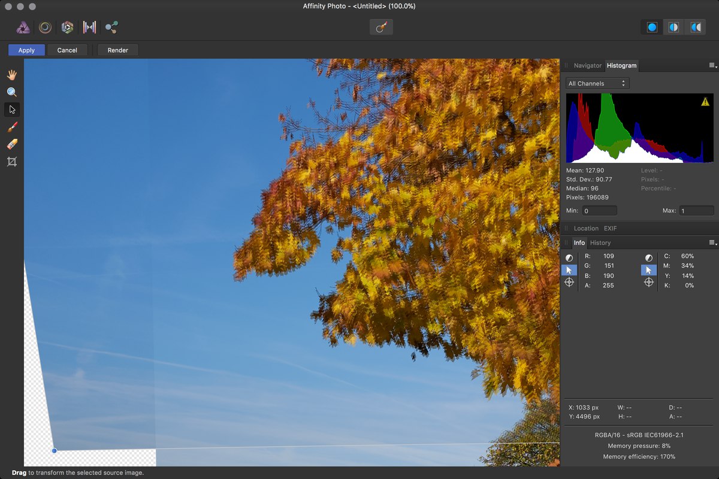This screenshot has height=479, width=719.
Task: Click the status bar Drag hint text
Action: pos(78,473)
